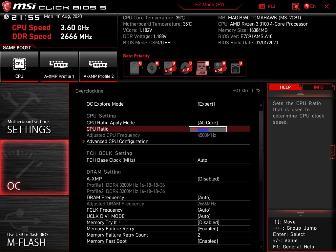Select the network boot device icon
This screenshot has width=336, height=252.
tap(236, 68)
